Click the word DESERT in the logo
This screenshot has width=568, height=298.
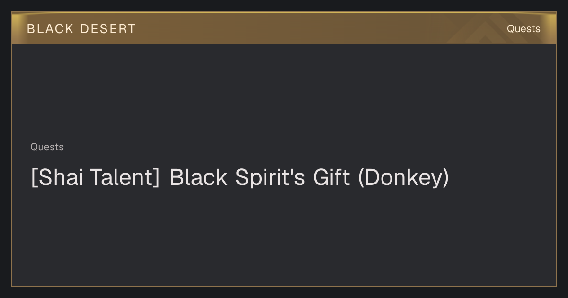(108, 29)
